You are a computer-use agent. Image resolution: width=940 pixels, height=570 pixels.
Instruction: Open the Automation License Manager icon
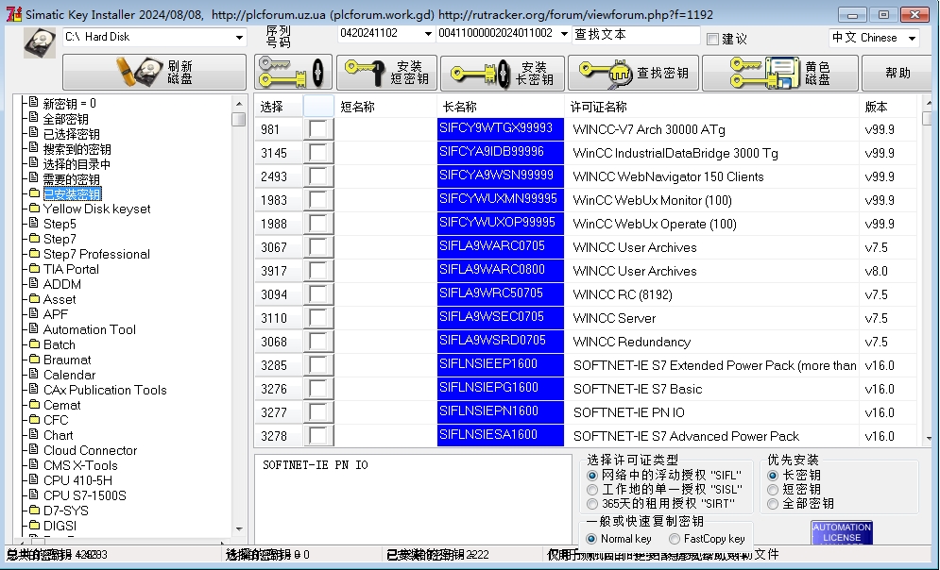click(841, 532)
